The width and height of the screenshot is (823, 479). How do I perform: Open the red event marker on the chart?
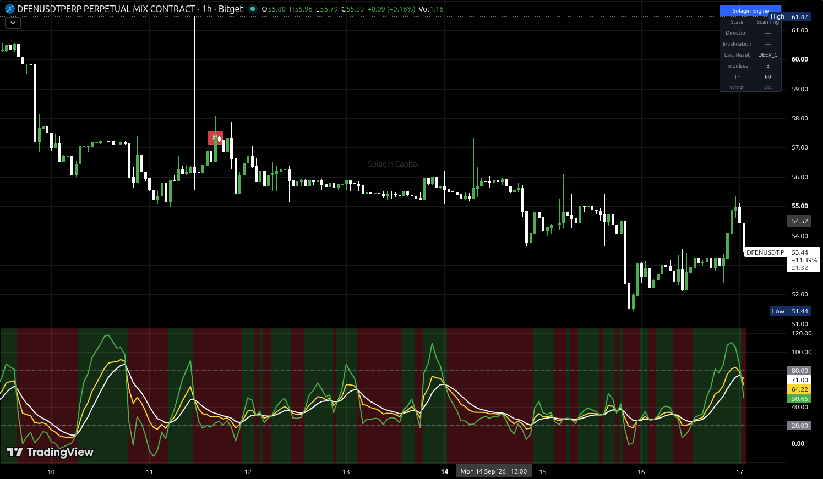pyautogui.click(x=215, y=137)
